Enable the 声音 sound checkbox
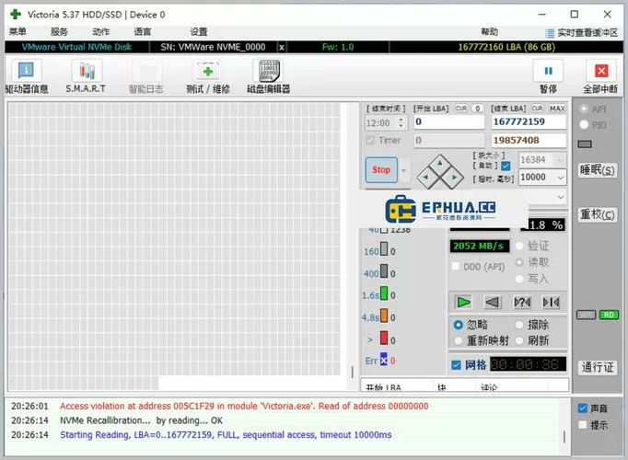628x460 pixels. tap(582, 408)
